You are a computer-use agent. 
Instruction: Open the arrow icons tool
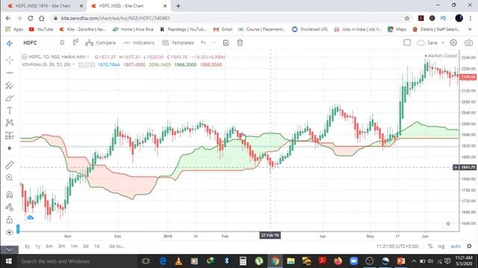[x=10, y=148]
